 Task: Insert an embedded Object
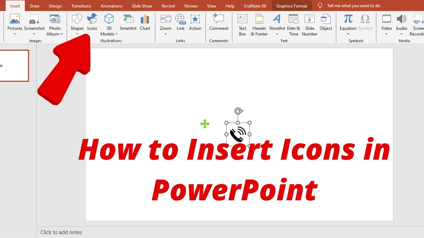point(326,22)
